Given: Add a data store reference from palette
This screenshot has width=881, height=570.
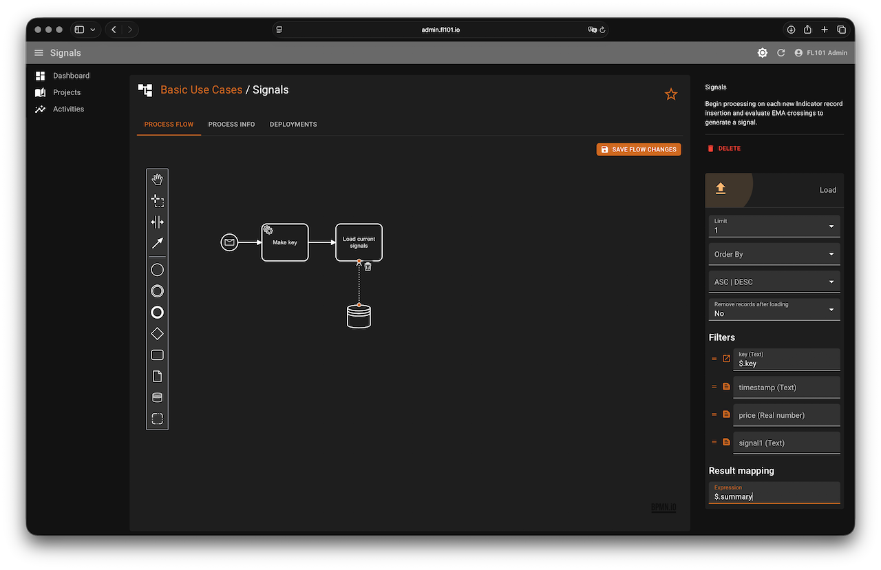Looking at the screenshot, I should coord(157,397).
